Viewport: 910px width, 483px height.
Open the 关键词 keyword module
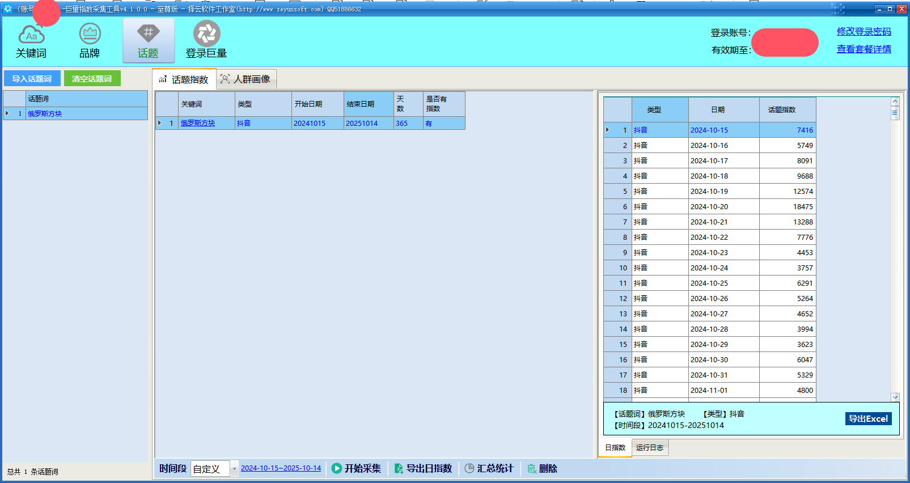(x=31, y=41)
